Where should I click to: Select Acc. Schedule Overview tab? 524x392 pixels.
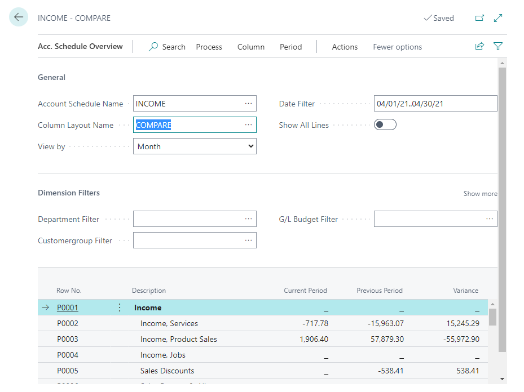pyautogui.click(x=80, y=46)
